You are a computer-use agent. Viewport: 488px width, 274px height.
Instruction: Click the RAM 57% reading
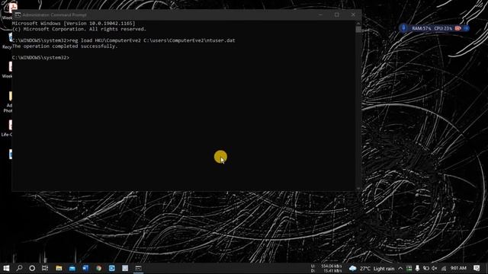tap(422, 28)
